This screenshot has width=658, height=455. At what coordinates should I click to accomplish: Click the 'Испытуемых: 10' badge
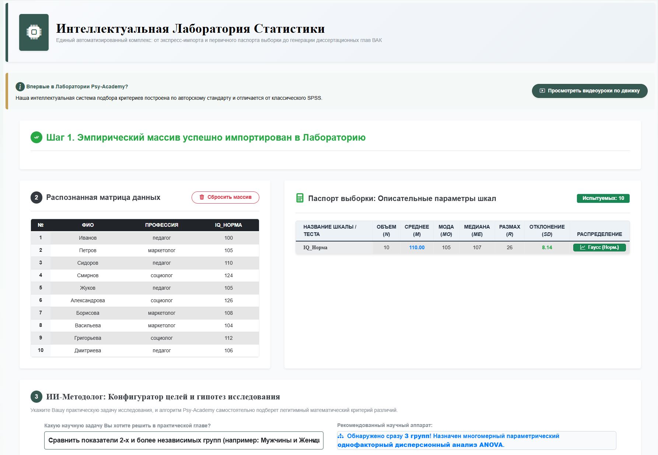pyautogui.click(x=603, y=198)
